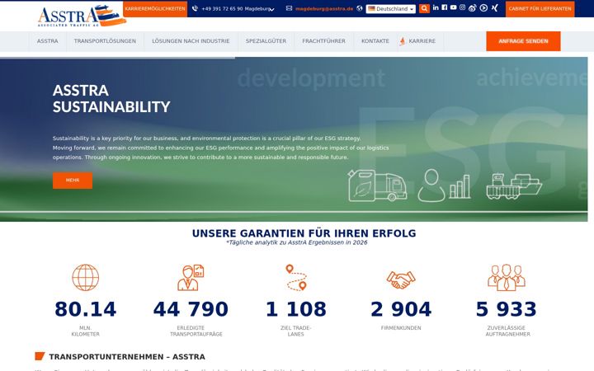Click the phone handset icon

pos(195,8)
